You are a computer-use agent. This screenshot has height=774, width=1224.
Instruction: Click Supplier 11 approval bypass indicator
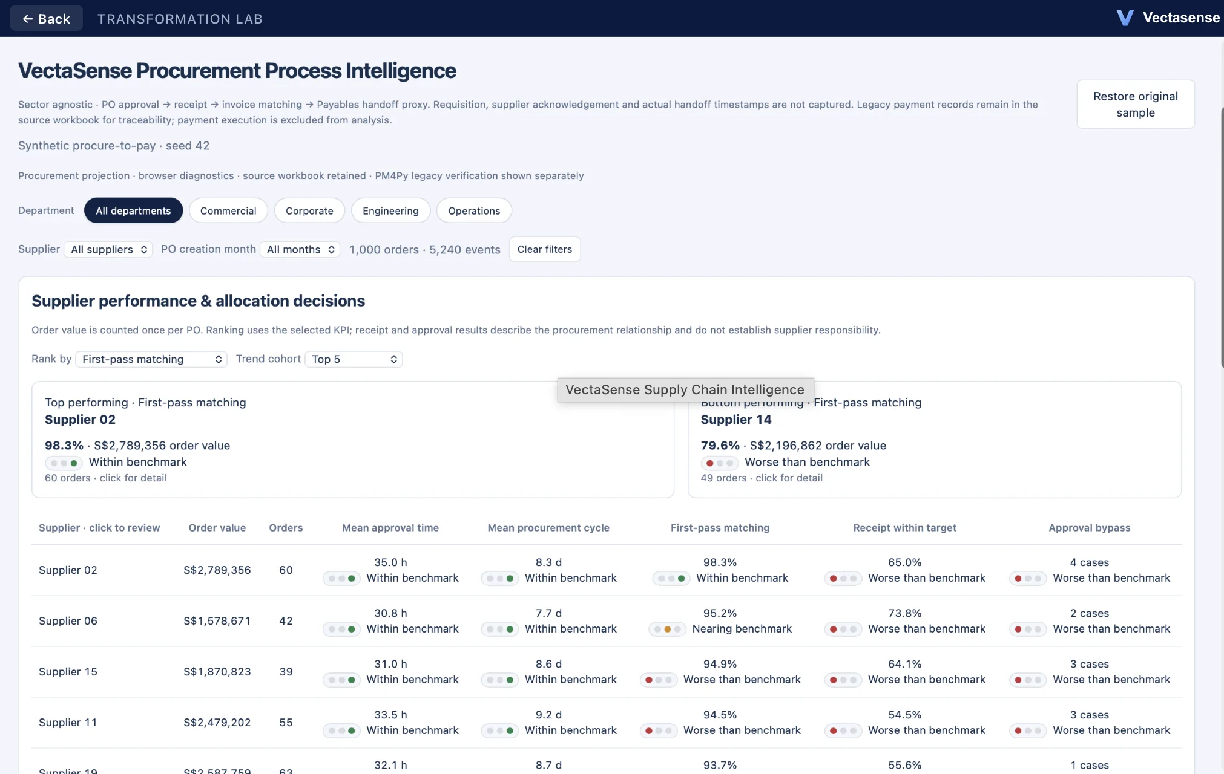pos(1028,731)
